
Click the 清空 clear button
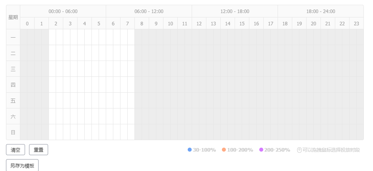tap(16, 150)
